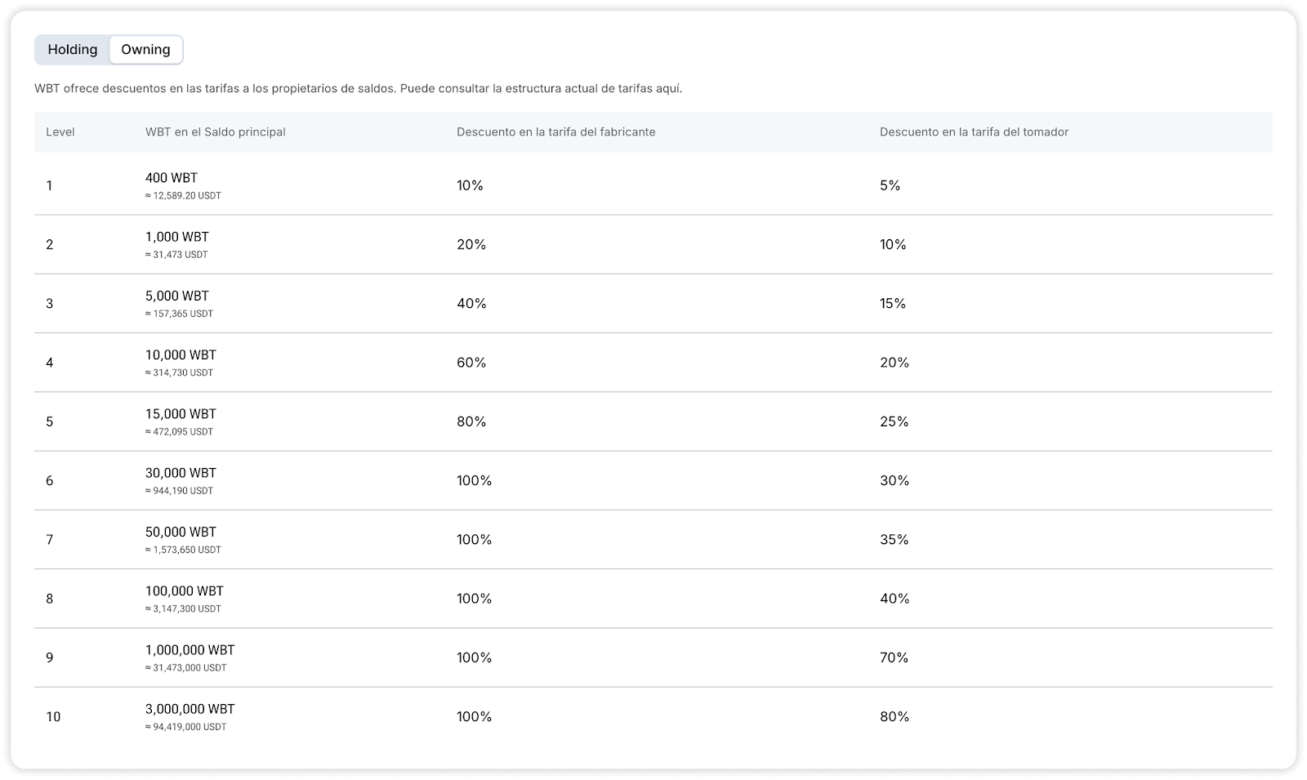Click the 70% taker discount on level 9
This screenshot has height=780, width=1307.
click(x=894, y=657)
